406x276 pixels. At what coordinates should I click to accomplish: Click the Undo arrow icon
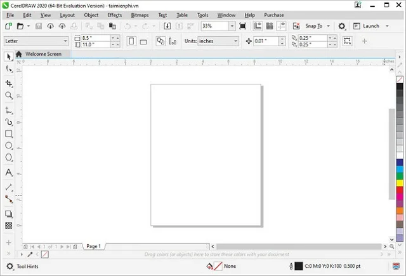point(128,26)
